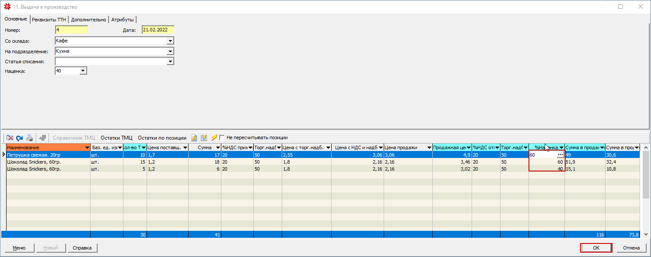Click the delete row icon in grid toolbar

10,138
